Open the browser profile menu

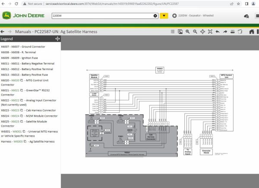[253, 3]
